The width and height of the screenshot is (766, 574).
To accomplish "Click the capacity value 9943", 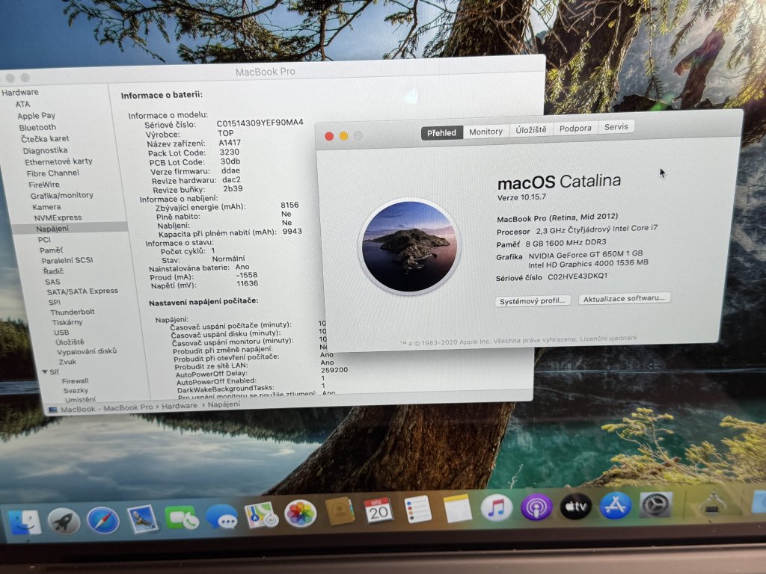I will pyautogui.click(x=292, y=232).
